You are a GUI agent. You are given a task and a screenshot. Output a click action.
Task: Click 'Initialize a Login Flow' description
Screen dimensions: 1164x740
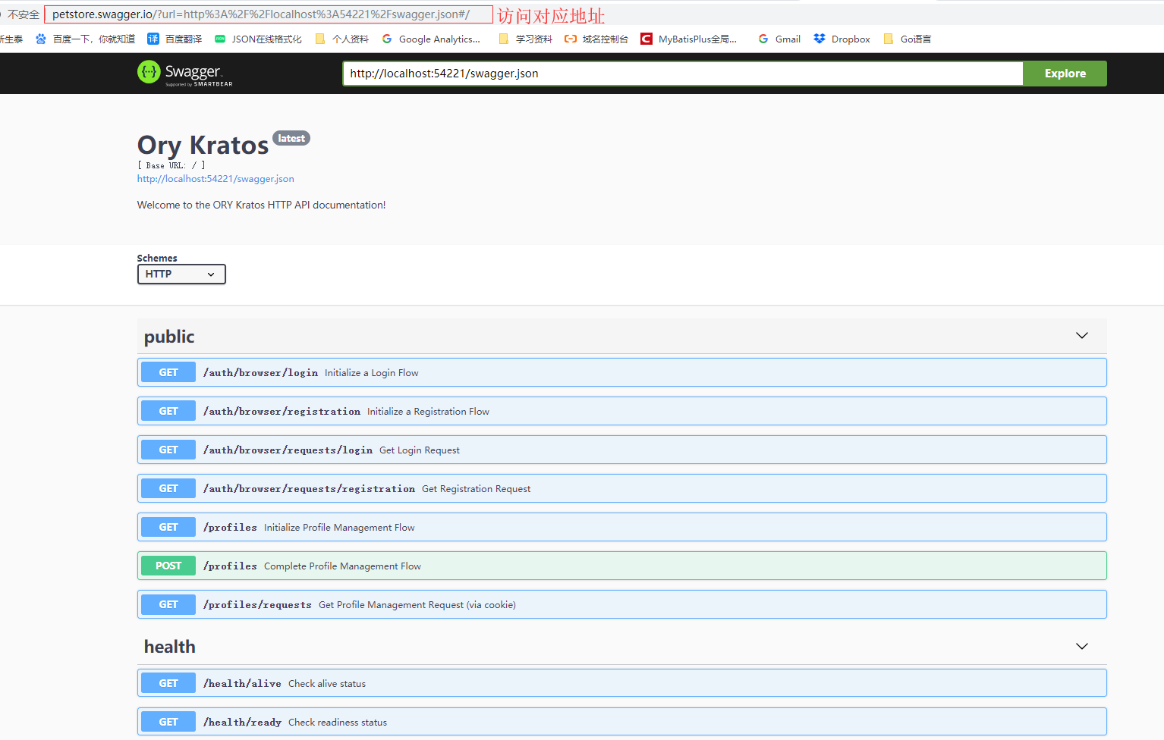click(372, 373)
